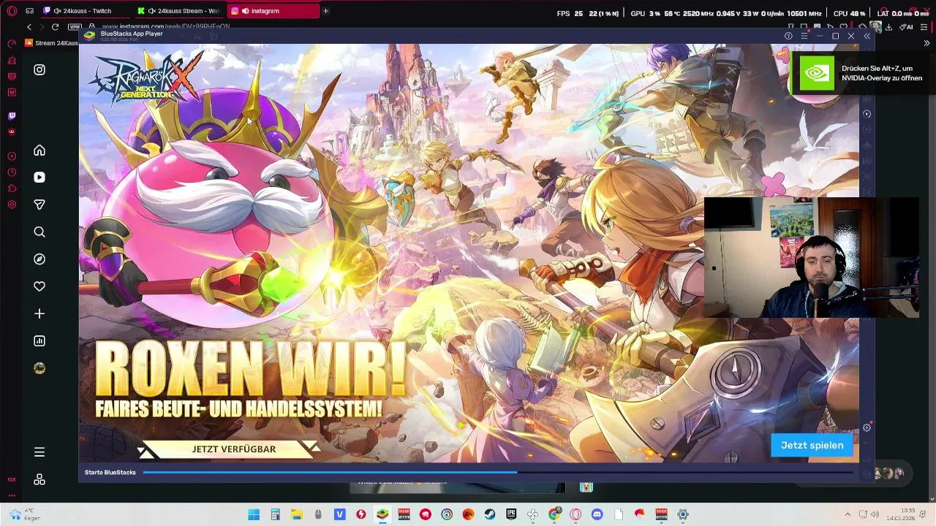This screenshot has height=526, width=936.
Task: Reload the Instagram page
Action: click(x=55, y=26)
